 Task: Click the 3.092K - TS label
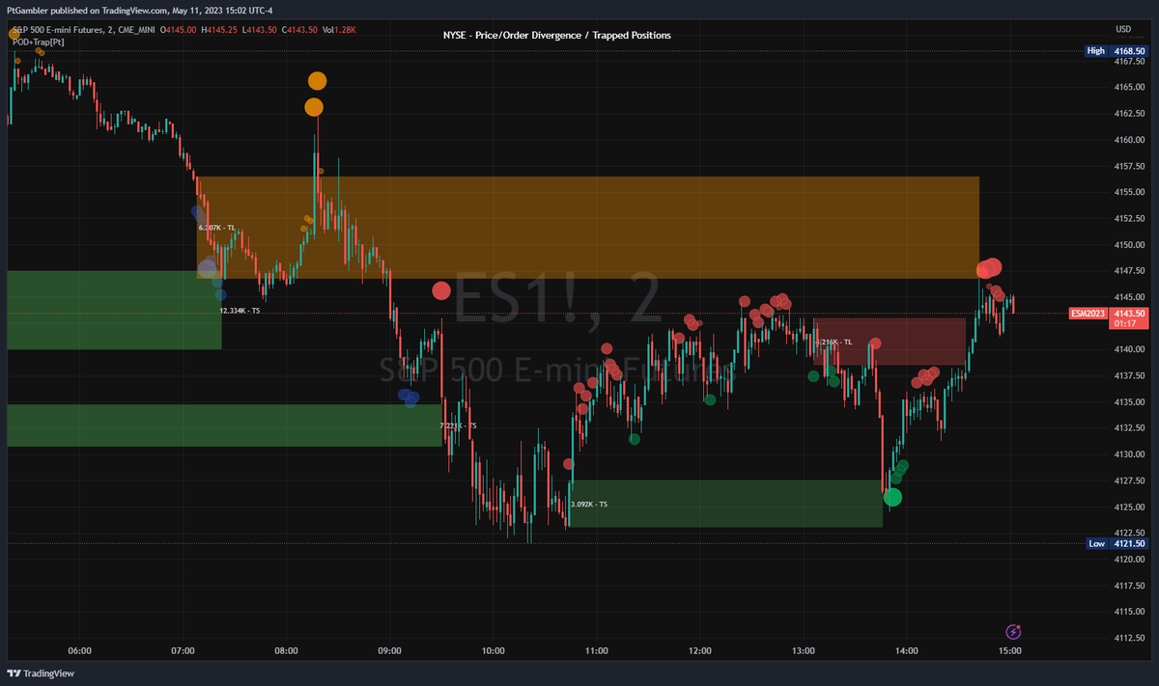tap(589, 504)
